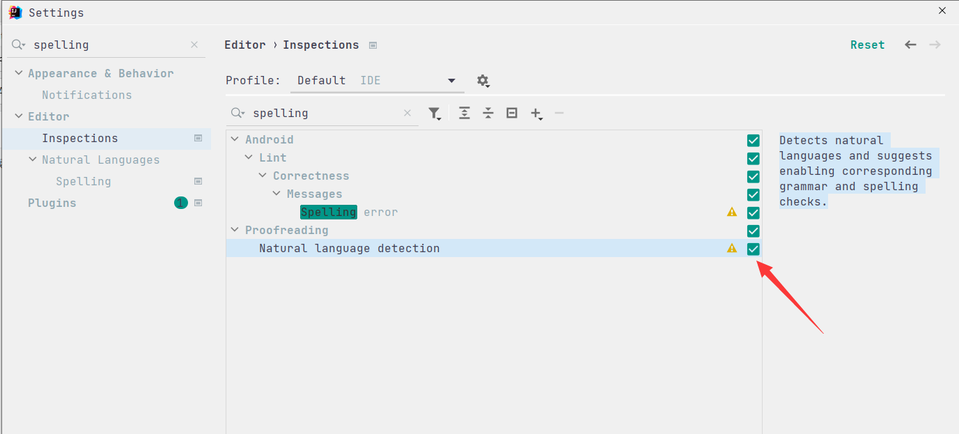Click warning icon on Spelling error row
This screenshot has height=434, width=959.
732,212
